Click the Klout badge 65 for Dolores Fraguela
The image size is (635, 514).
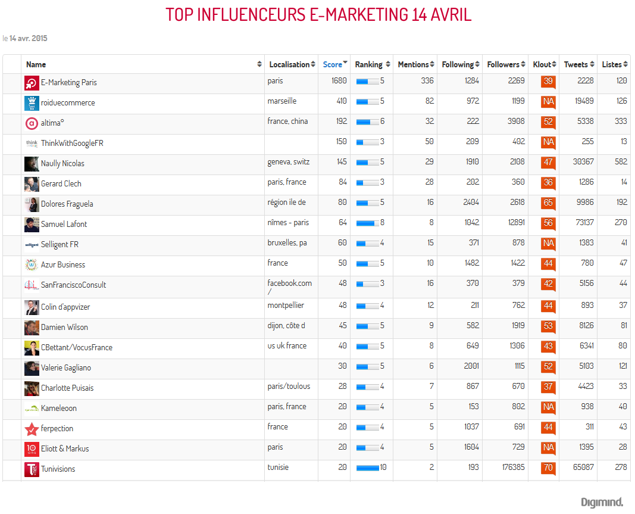(548, 203)
